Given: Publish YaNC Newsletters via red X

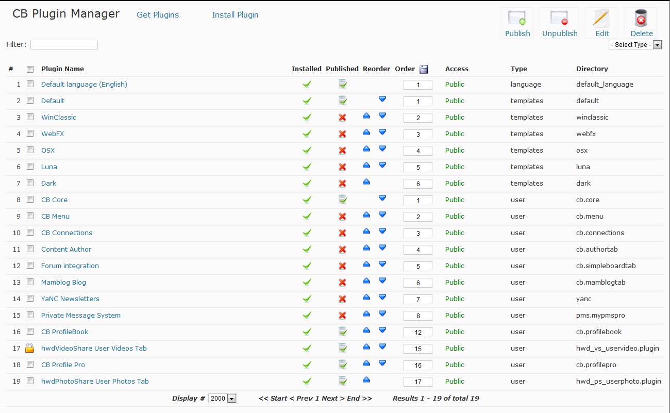Looking at the screenshot, I should pyautogui.click(x=342, y=299).
